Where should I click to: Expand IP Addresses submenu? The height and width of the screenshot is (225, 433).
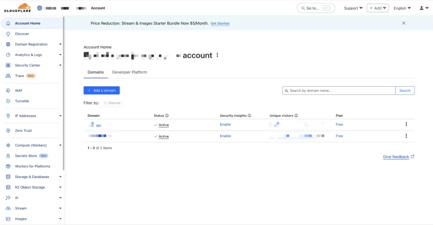point(60,116)
